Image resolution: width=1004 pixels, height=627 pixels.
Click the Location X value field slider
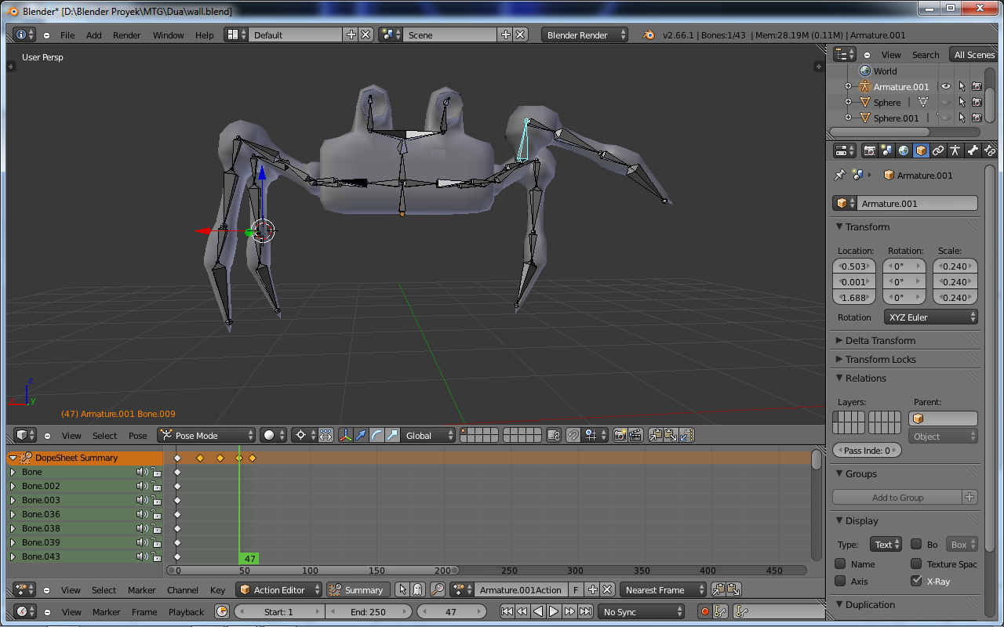coord(854,266)
